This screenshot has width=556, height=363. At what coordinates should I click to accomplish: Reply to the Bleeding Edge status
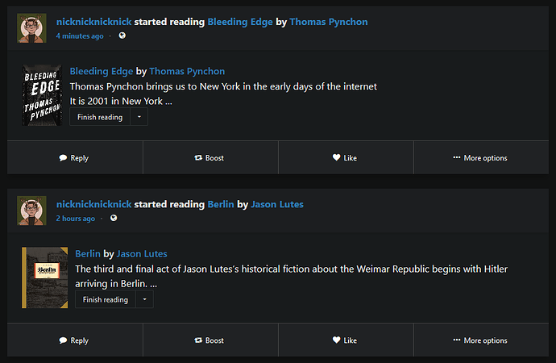74,158
